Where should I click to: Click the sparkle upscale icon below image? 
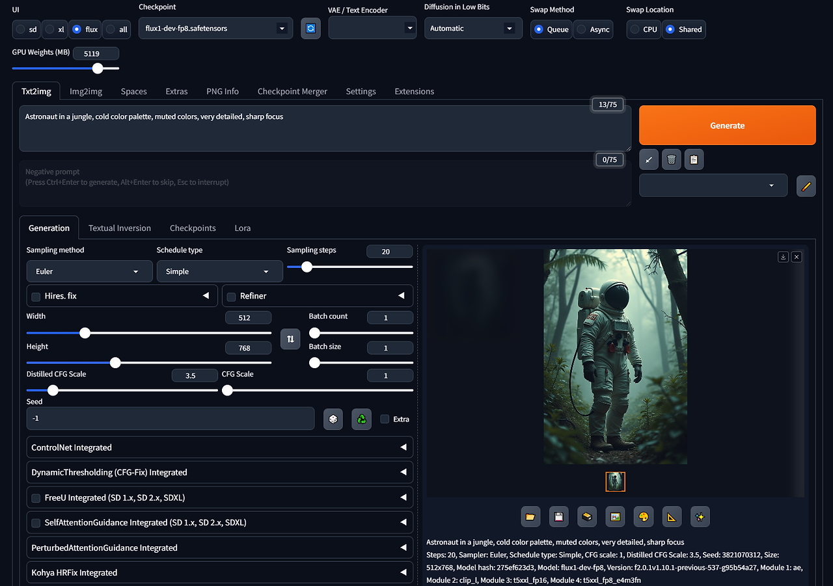click(x=700, y=517)
